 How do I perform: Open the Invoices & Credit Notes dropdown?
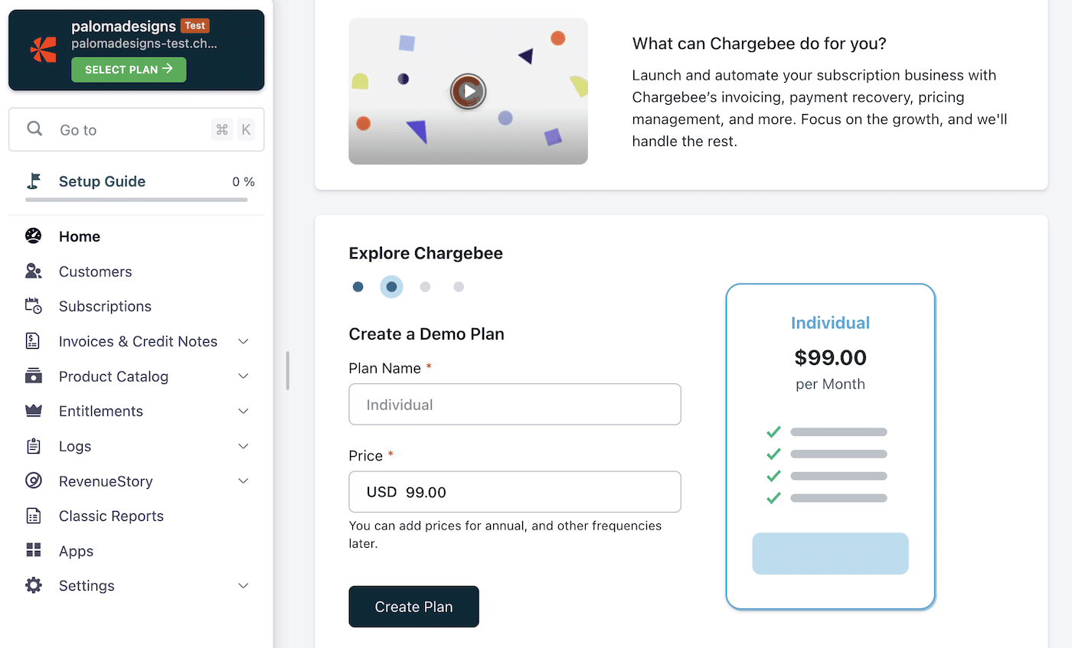[x=243, y=340]
